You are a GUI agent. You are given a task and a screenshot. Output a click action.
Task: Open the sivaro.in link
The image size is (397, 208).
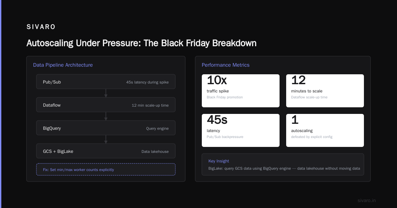[x=367, y=200]
